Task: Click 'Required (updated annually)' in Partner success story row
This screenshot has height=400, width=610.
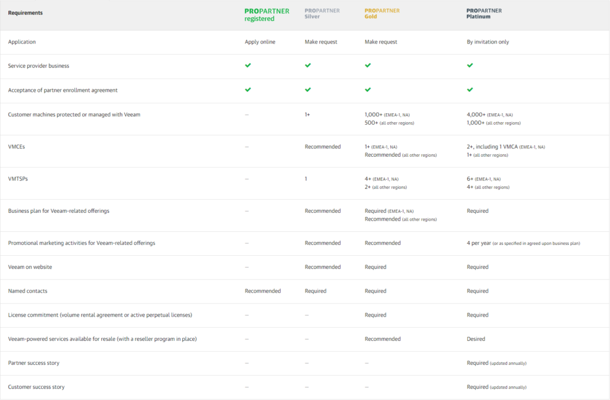Action: [496, 363]
